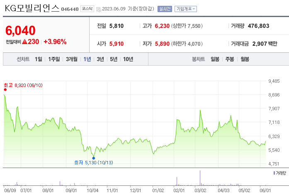Switch to 일봉 candle chart
This screenshot has height=195, width=289.
tap(215, 59)
